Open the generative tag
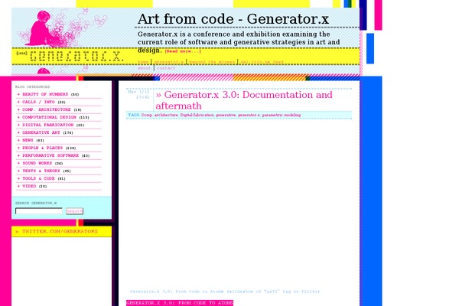The width and height of the screenshot is (459, 306). 226,115
